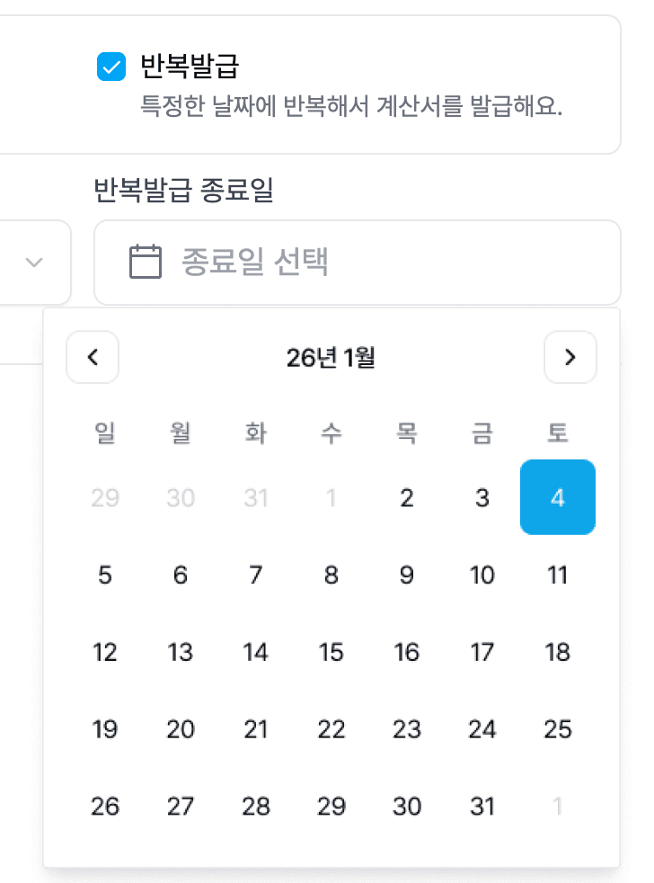This screenshot has width=654, height=883.
Task: Pick the 22nd in the calendar grid
Action: point(331,729)
